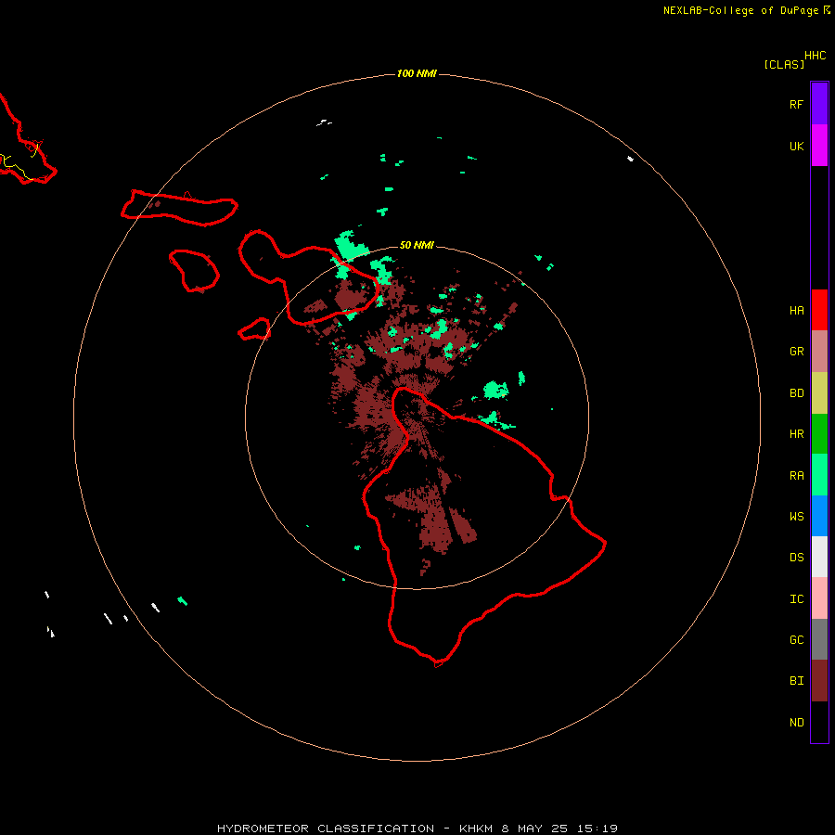Click the WS blue legend swatch
The image size is (835, 835).
point(819,516)
